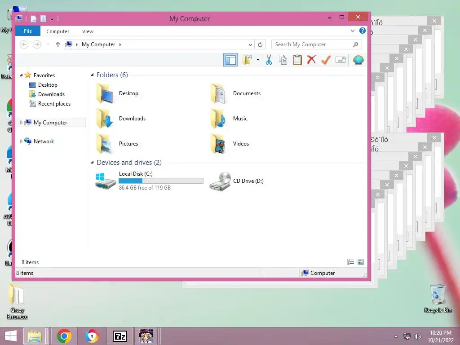
Task: Expand the breadcrumb arrow after My Computer
Action: (x=120, y=44)
